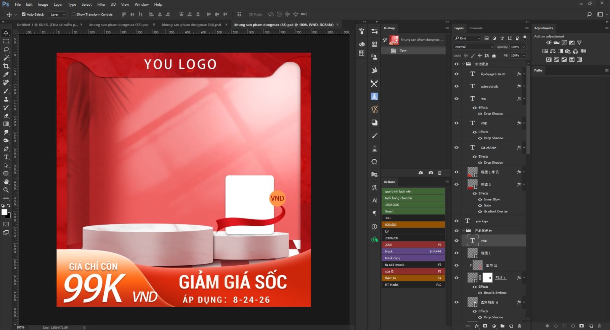This screenshot has width=610, height=330.
Task: Enable Show Transform Controls checkbox
Action: [74, 14]
